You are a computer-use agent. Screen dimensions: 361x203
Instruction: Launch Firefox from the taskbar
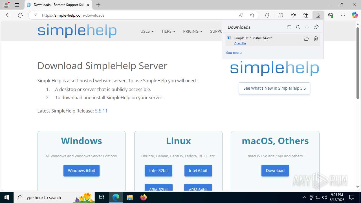144,197
